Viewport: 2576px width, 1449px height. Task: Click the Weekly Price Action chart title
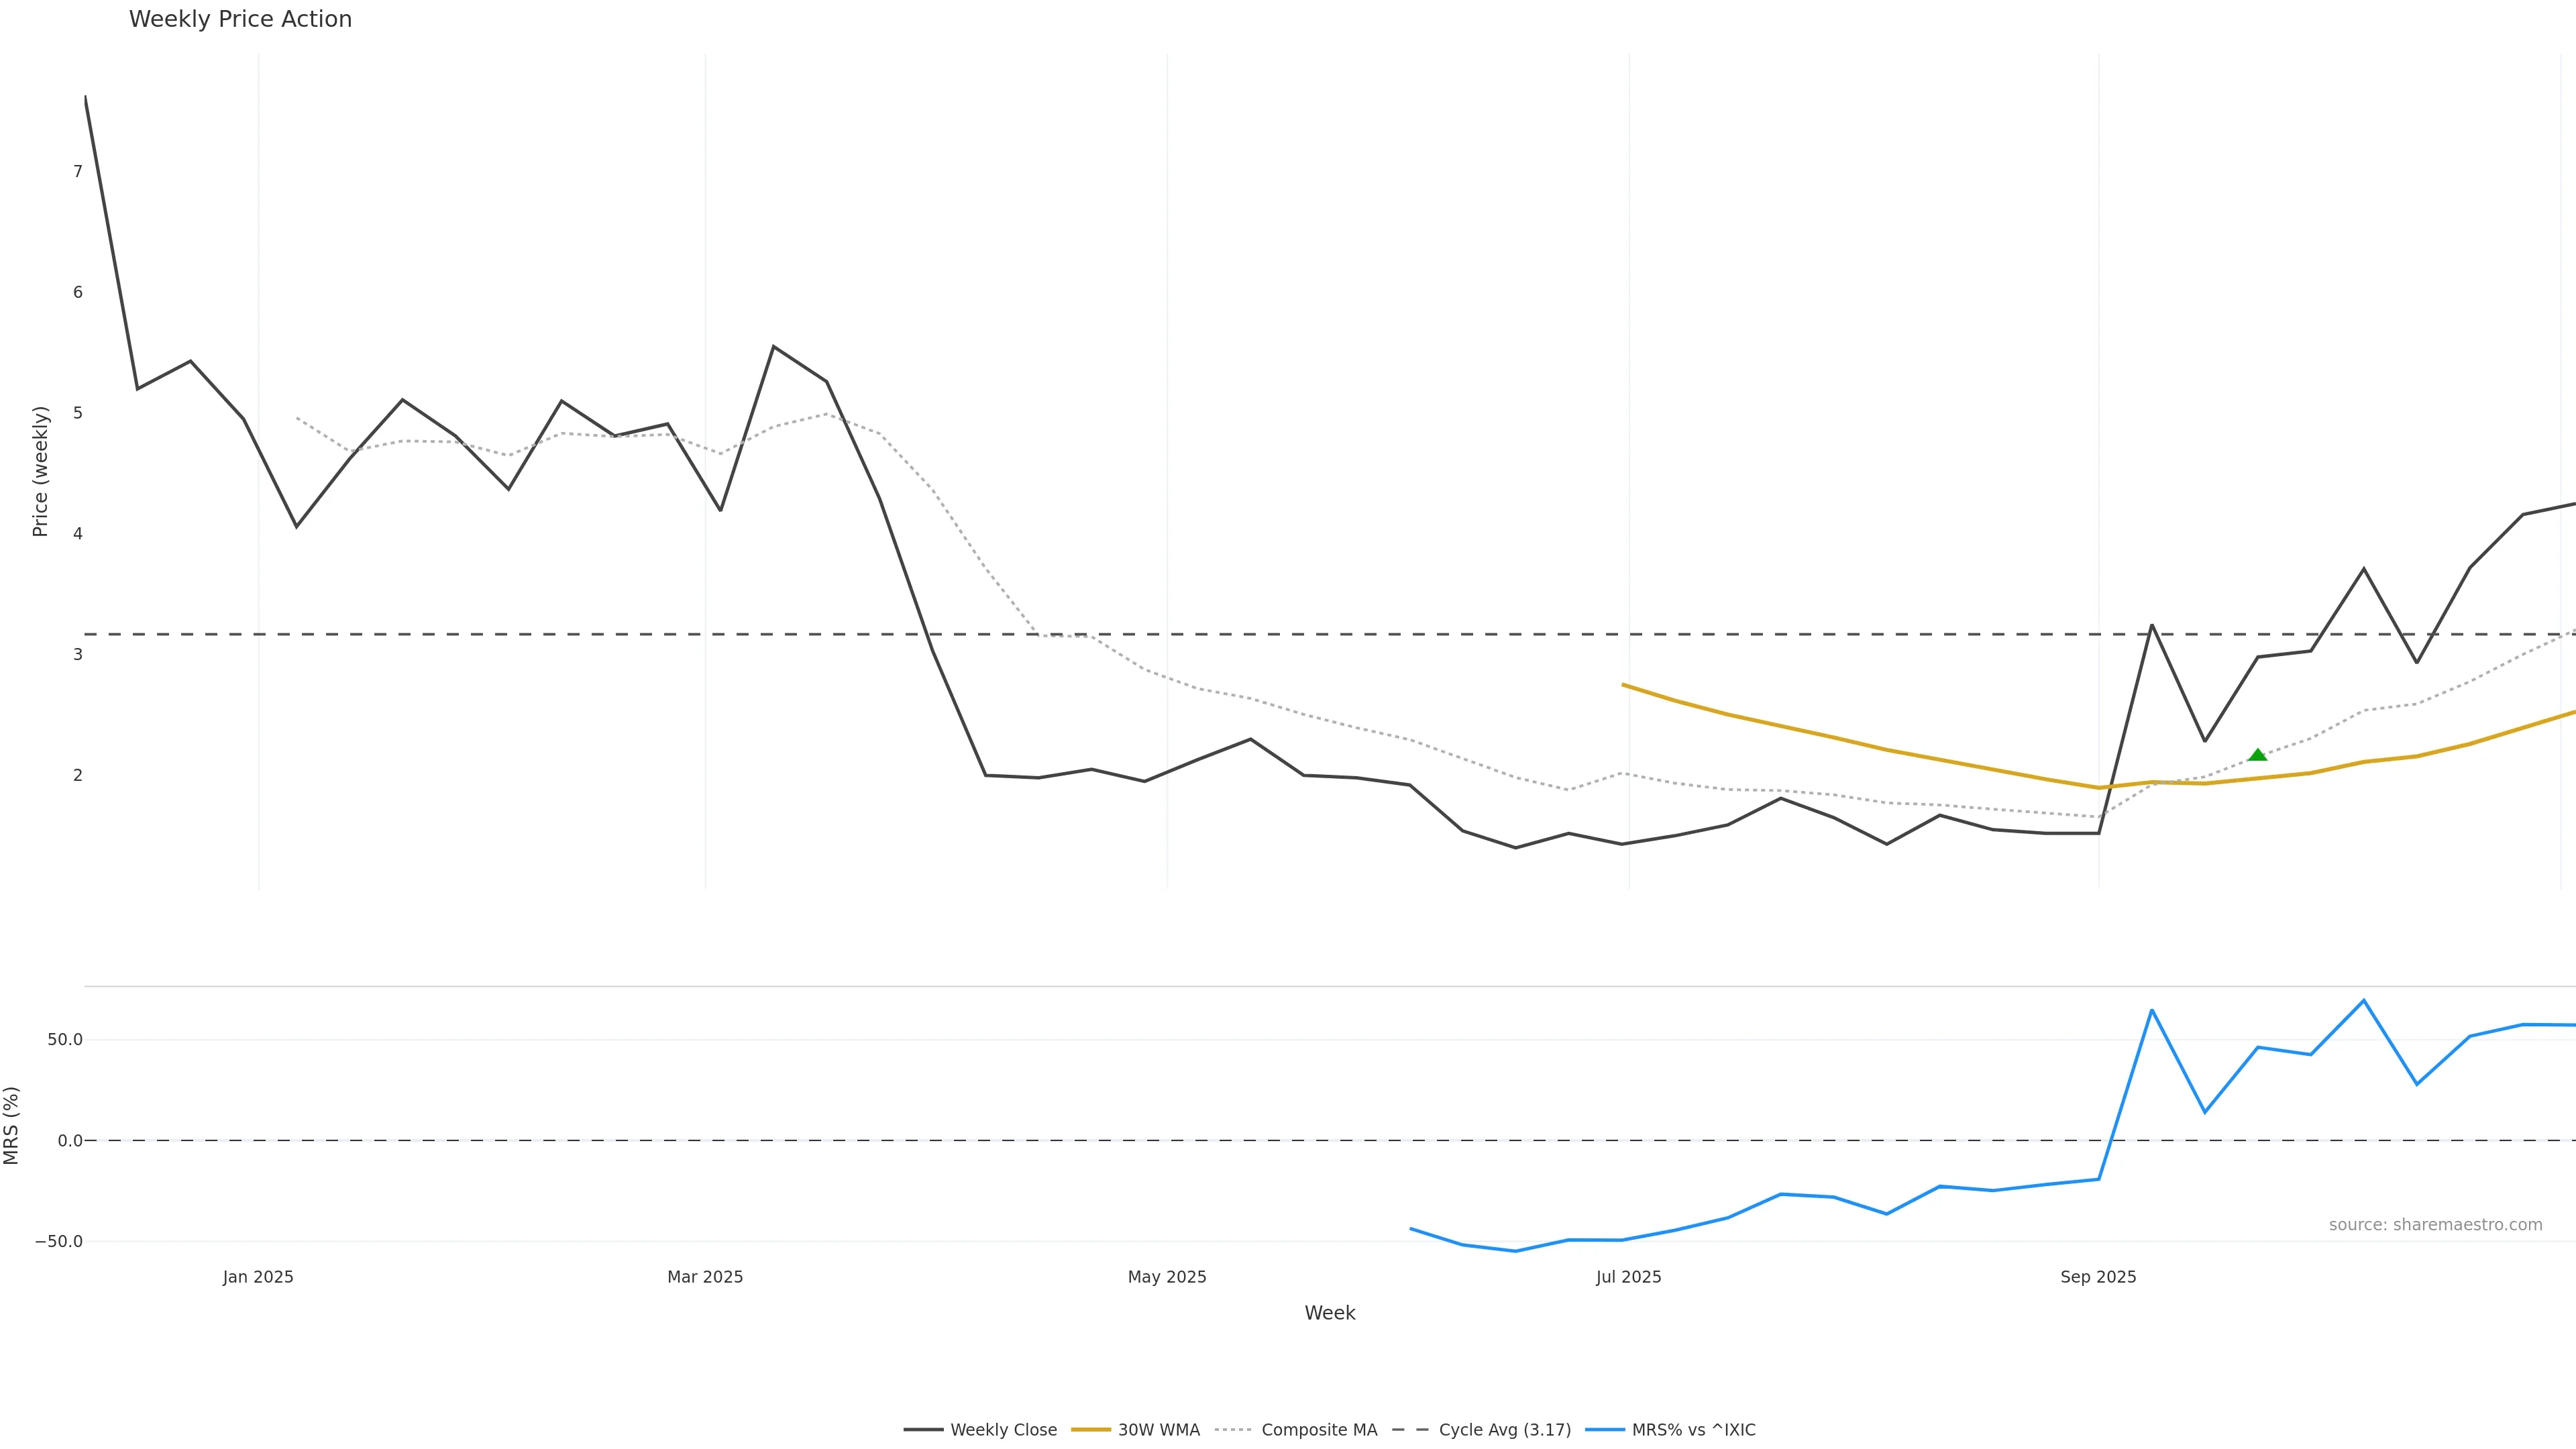pos(240,19)
